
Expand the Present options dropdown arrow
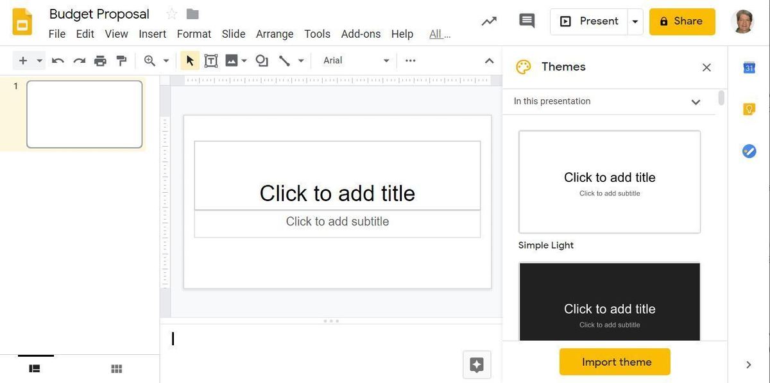click(635, 22)
